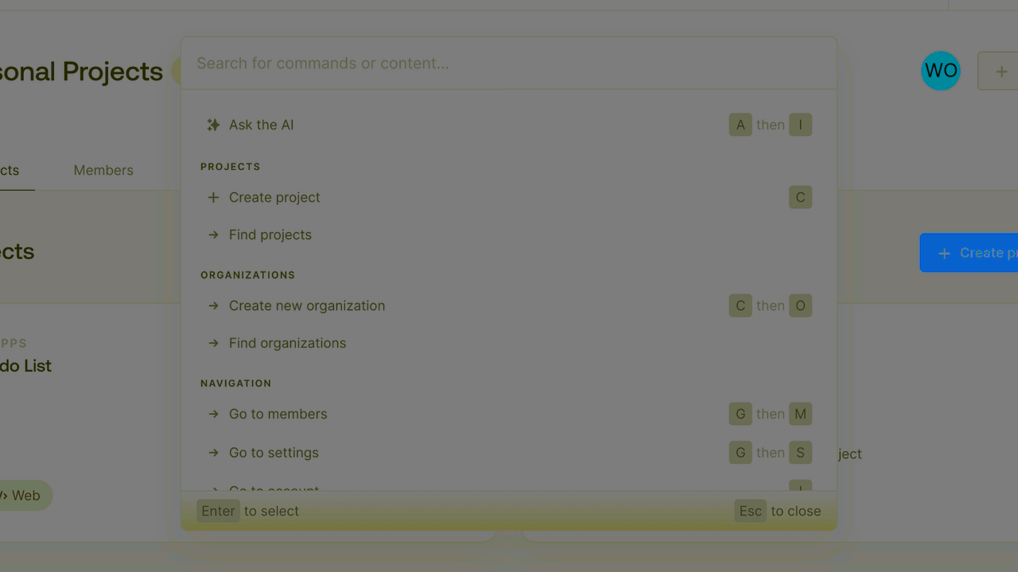Switch to the Members tab

point(103,171)
